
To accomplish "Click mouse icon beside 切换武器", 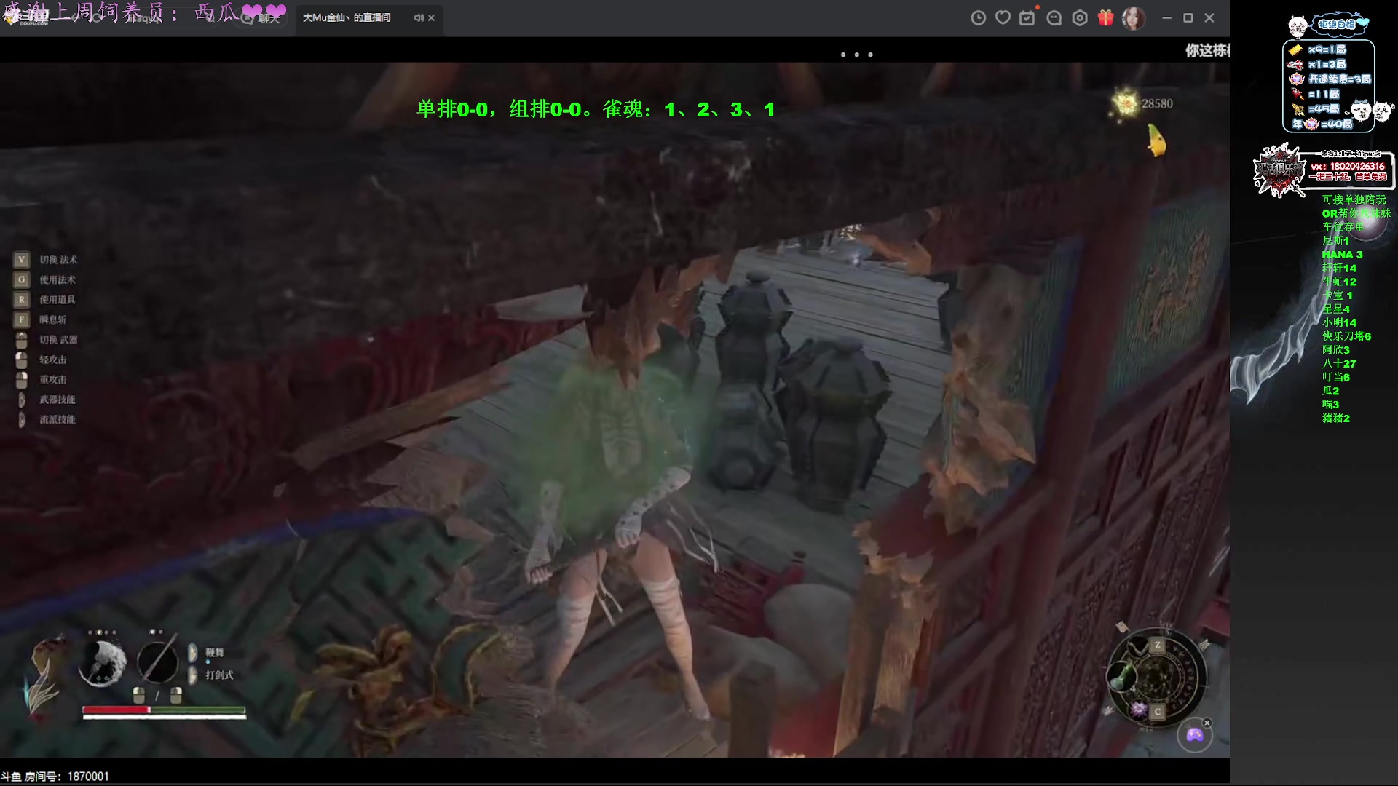I will pos(22,340).
